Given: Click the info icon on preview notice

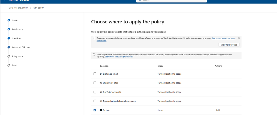Looking at the screenshot, I should [x=94, y=54].
